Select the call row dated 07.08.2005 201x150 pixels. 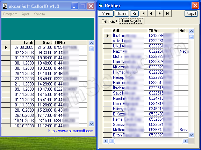[44, 47]
